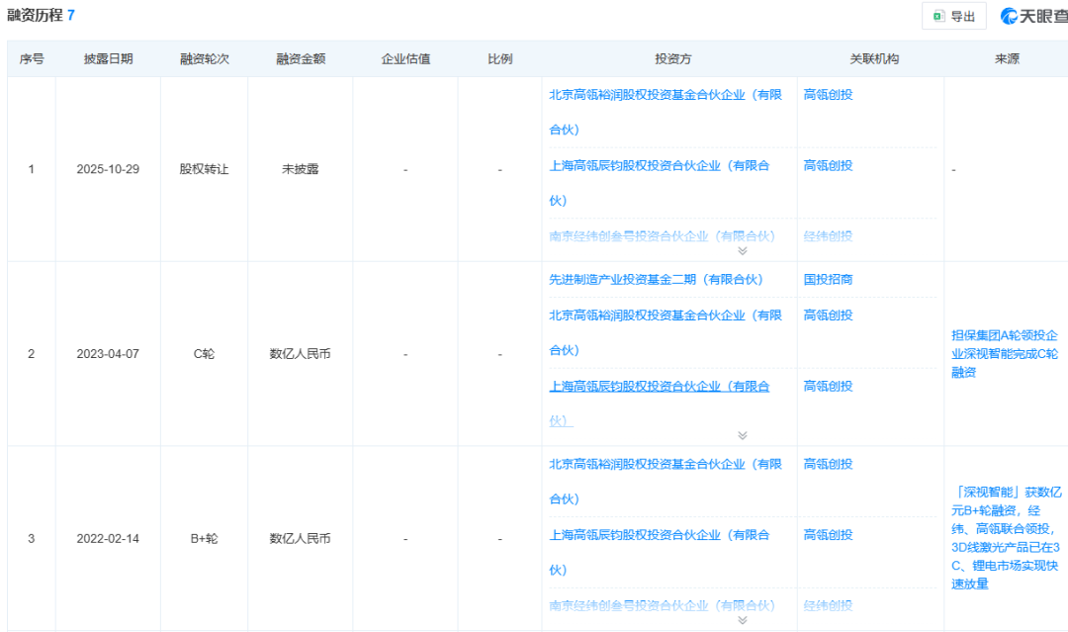Open 北京高瓴裕润 investor link in the 股权转让 row

[666, 113]
